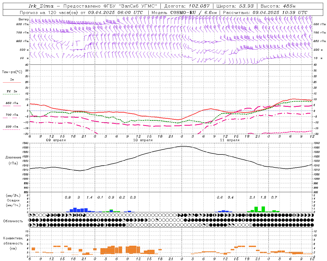Click "Рассчитано: 09.04.2025 10:39 UTC" text
Screen dimensions: 327x261
tap(265, 12)
